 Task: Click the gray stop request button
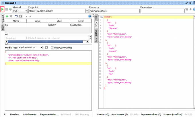tap(7, 9)
